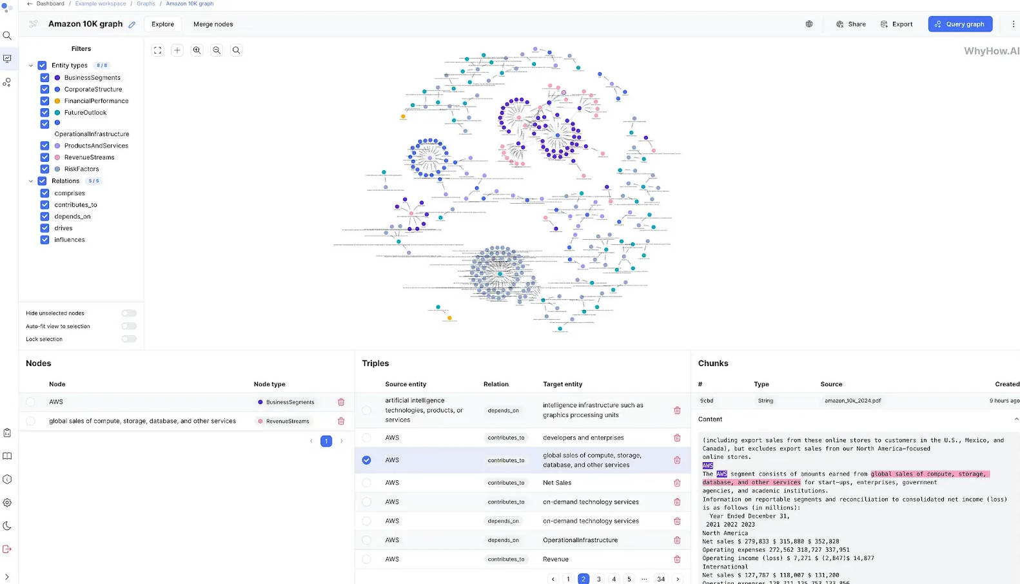This screenshot has width=1020, height=584.
Task: Delete the AWS depends_on OperationalInfrastructure triple
Action: [x=677, y=540]
